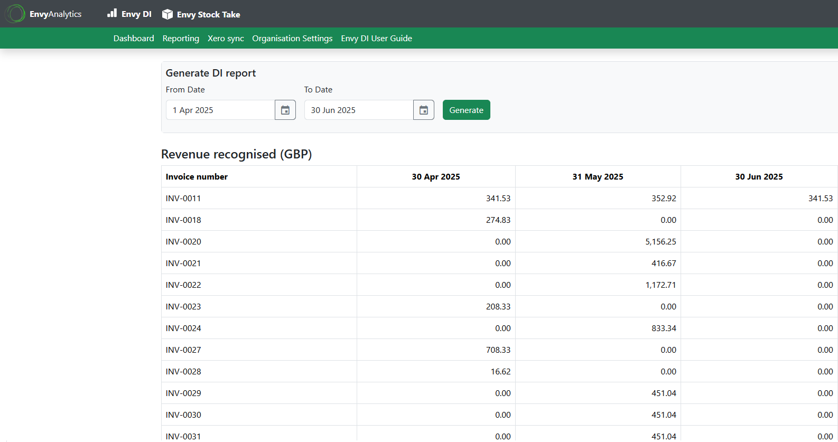
Task: Select invoice INV-0023 row label
Action: click(x=183, y=306)
